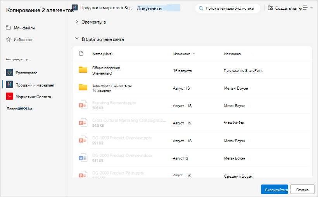Click the search magnifier icon
Image resolution: width=318 pixels, height=197 pixels.
201,8
